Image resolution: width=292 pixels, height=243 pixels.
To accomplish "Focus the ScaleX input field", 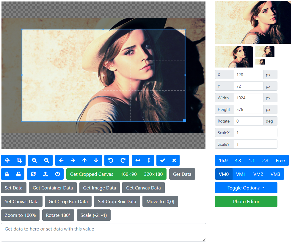I will (x=255, y=133).
